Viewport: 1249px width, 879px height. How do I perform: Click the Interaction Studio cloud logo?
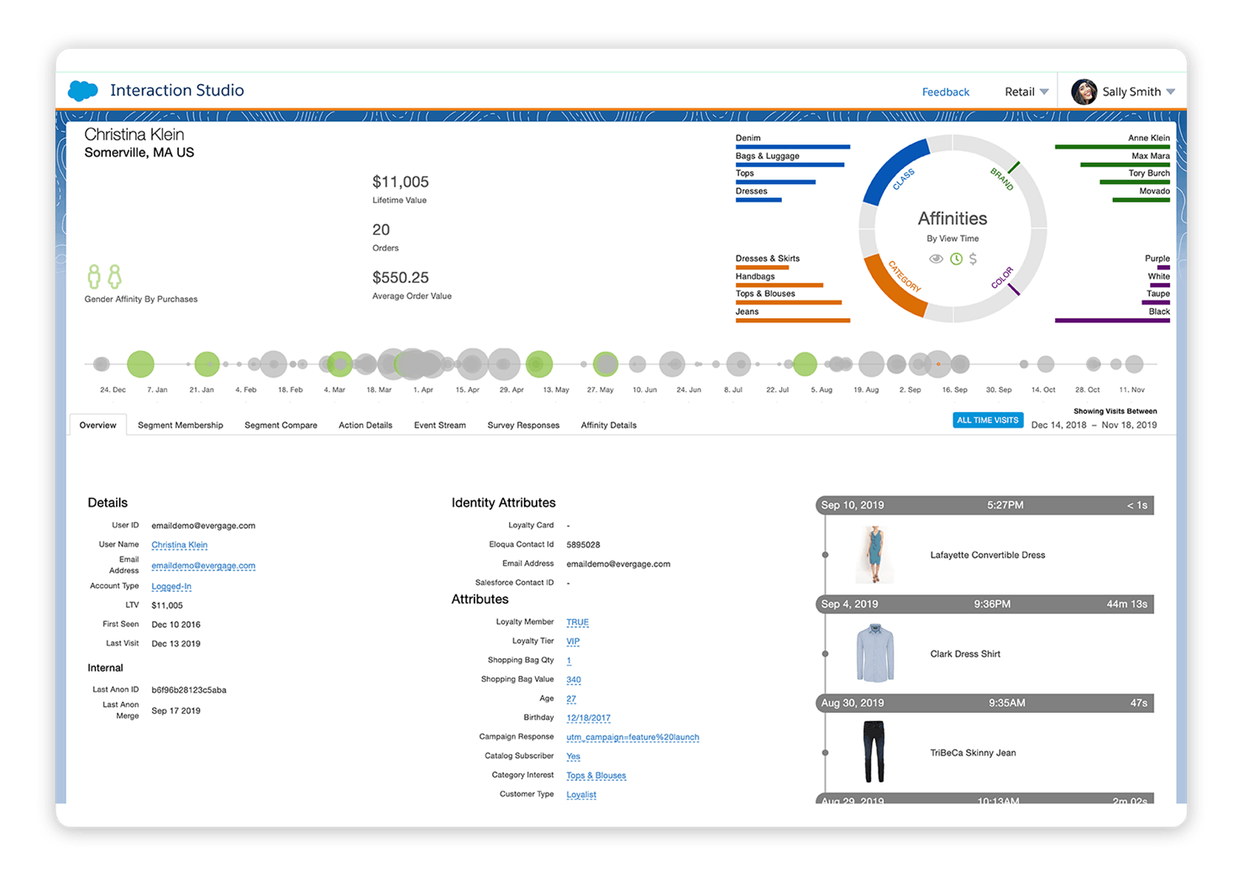pyautogui.click(x=82, y=90)
